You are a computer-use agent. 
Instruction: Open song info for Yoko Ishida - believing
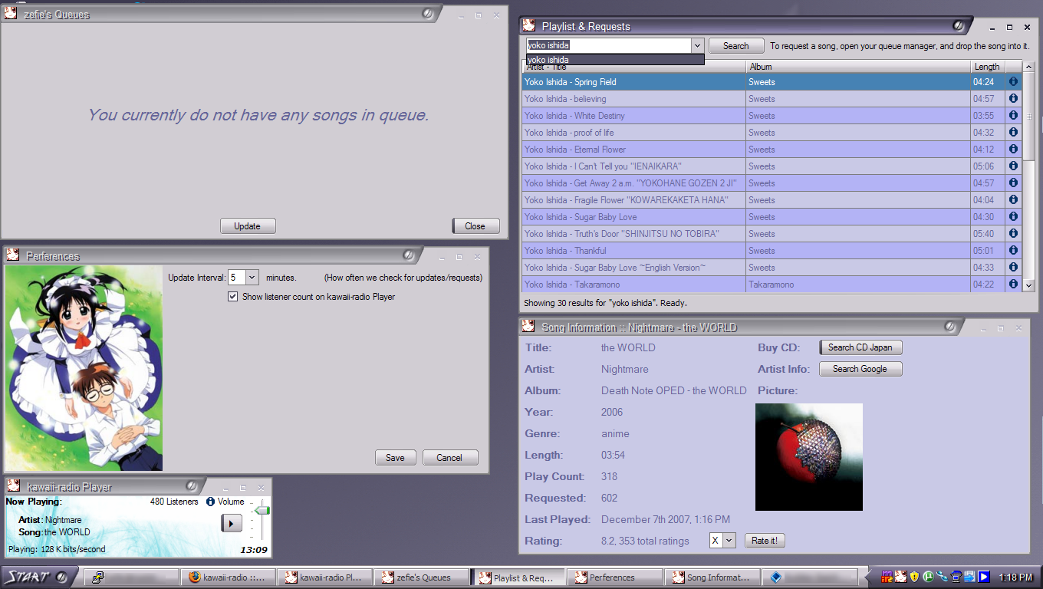point(1013,98)
